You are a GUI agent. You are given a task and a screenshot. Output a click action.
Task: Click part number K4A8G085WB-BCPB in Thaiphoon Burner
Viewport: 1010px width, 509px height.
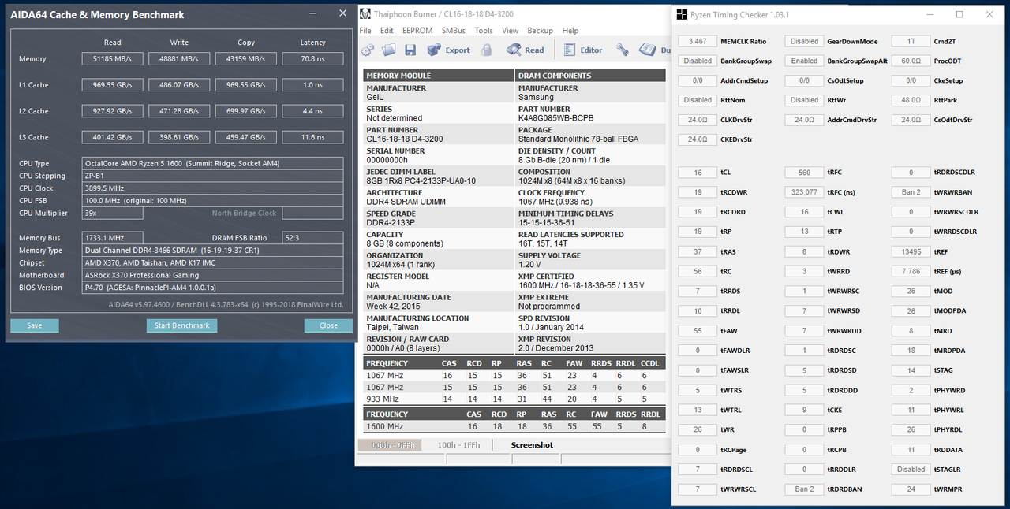tap(555, 118)
